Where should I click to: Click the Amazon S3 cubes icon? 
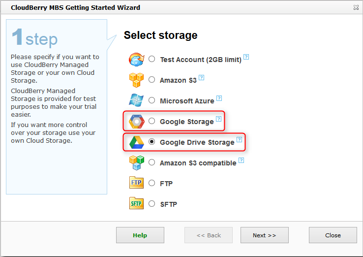pyautogui.click(x=136, y=80)
